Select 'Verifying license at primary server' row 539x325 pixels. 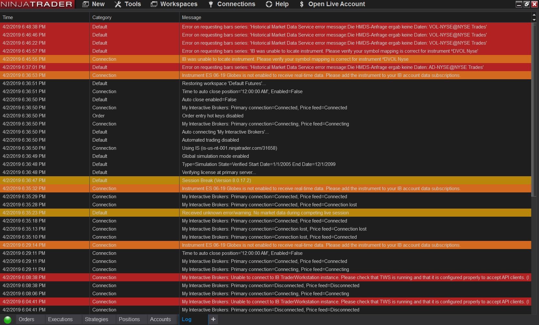pos(265,172)
